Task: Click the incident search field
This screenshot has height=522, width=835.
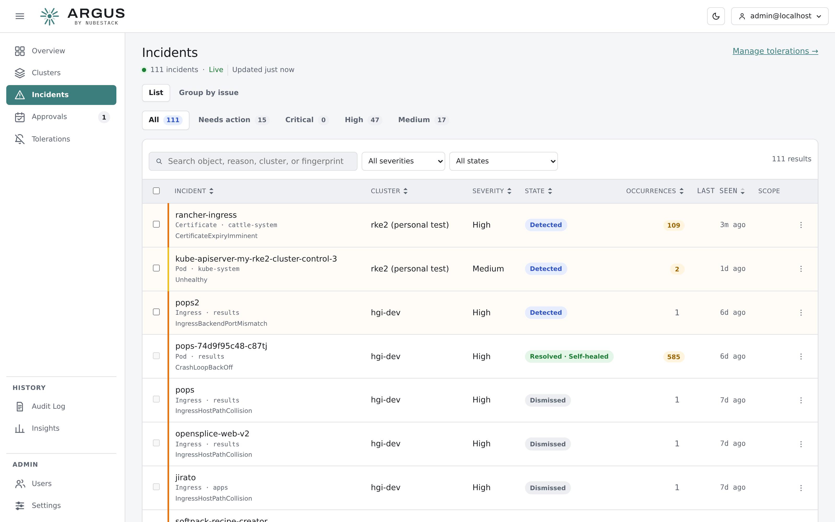Action: coord(253,161)
